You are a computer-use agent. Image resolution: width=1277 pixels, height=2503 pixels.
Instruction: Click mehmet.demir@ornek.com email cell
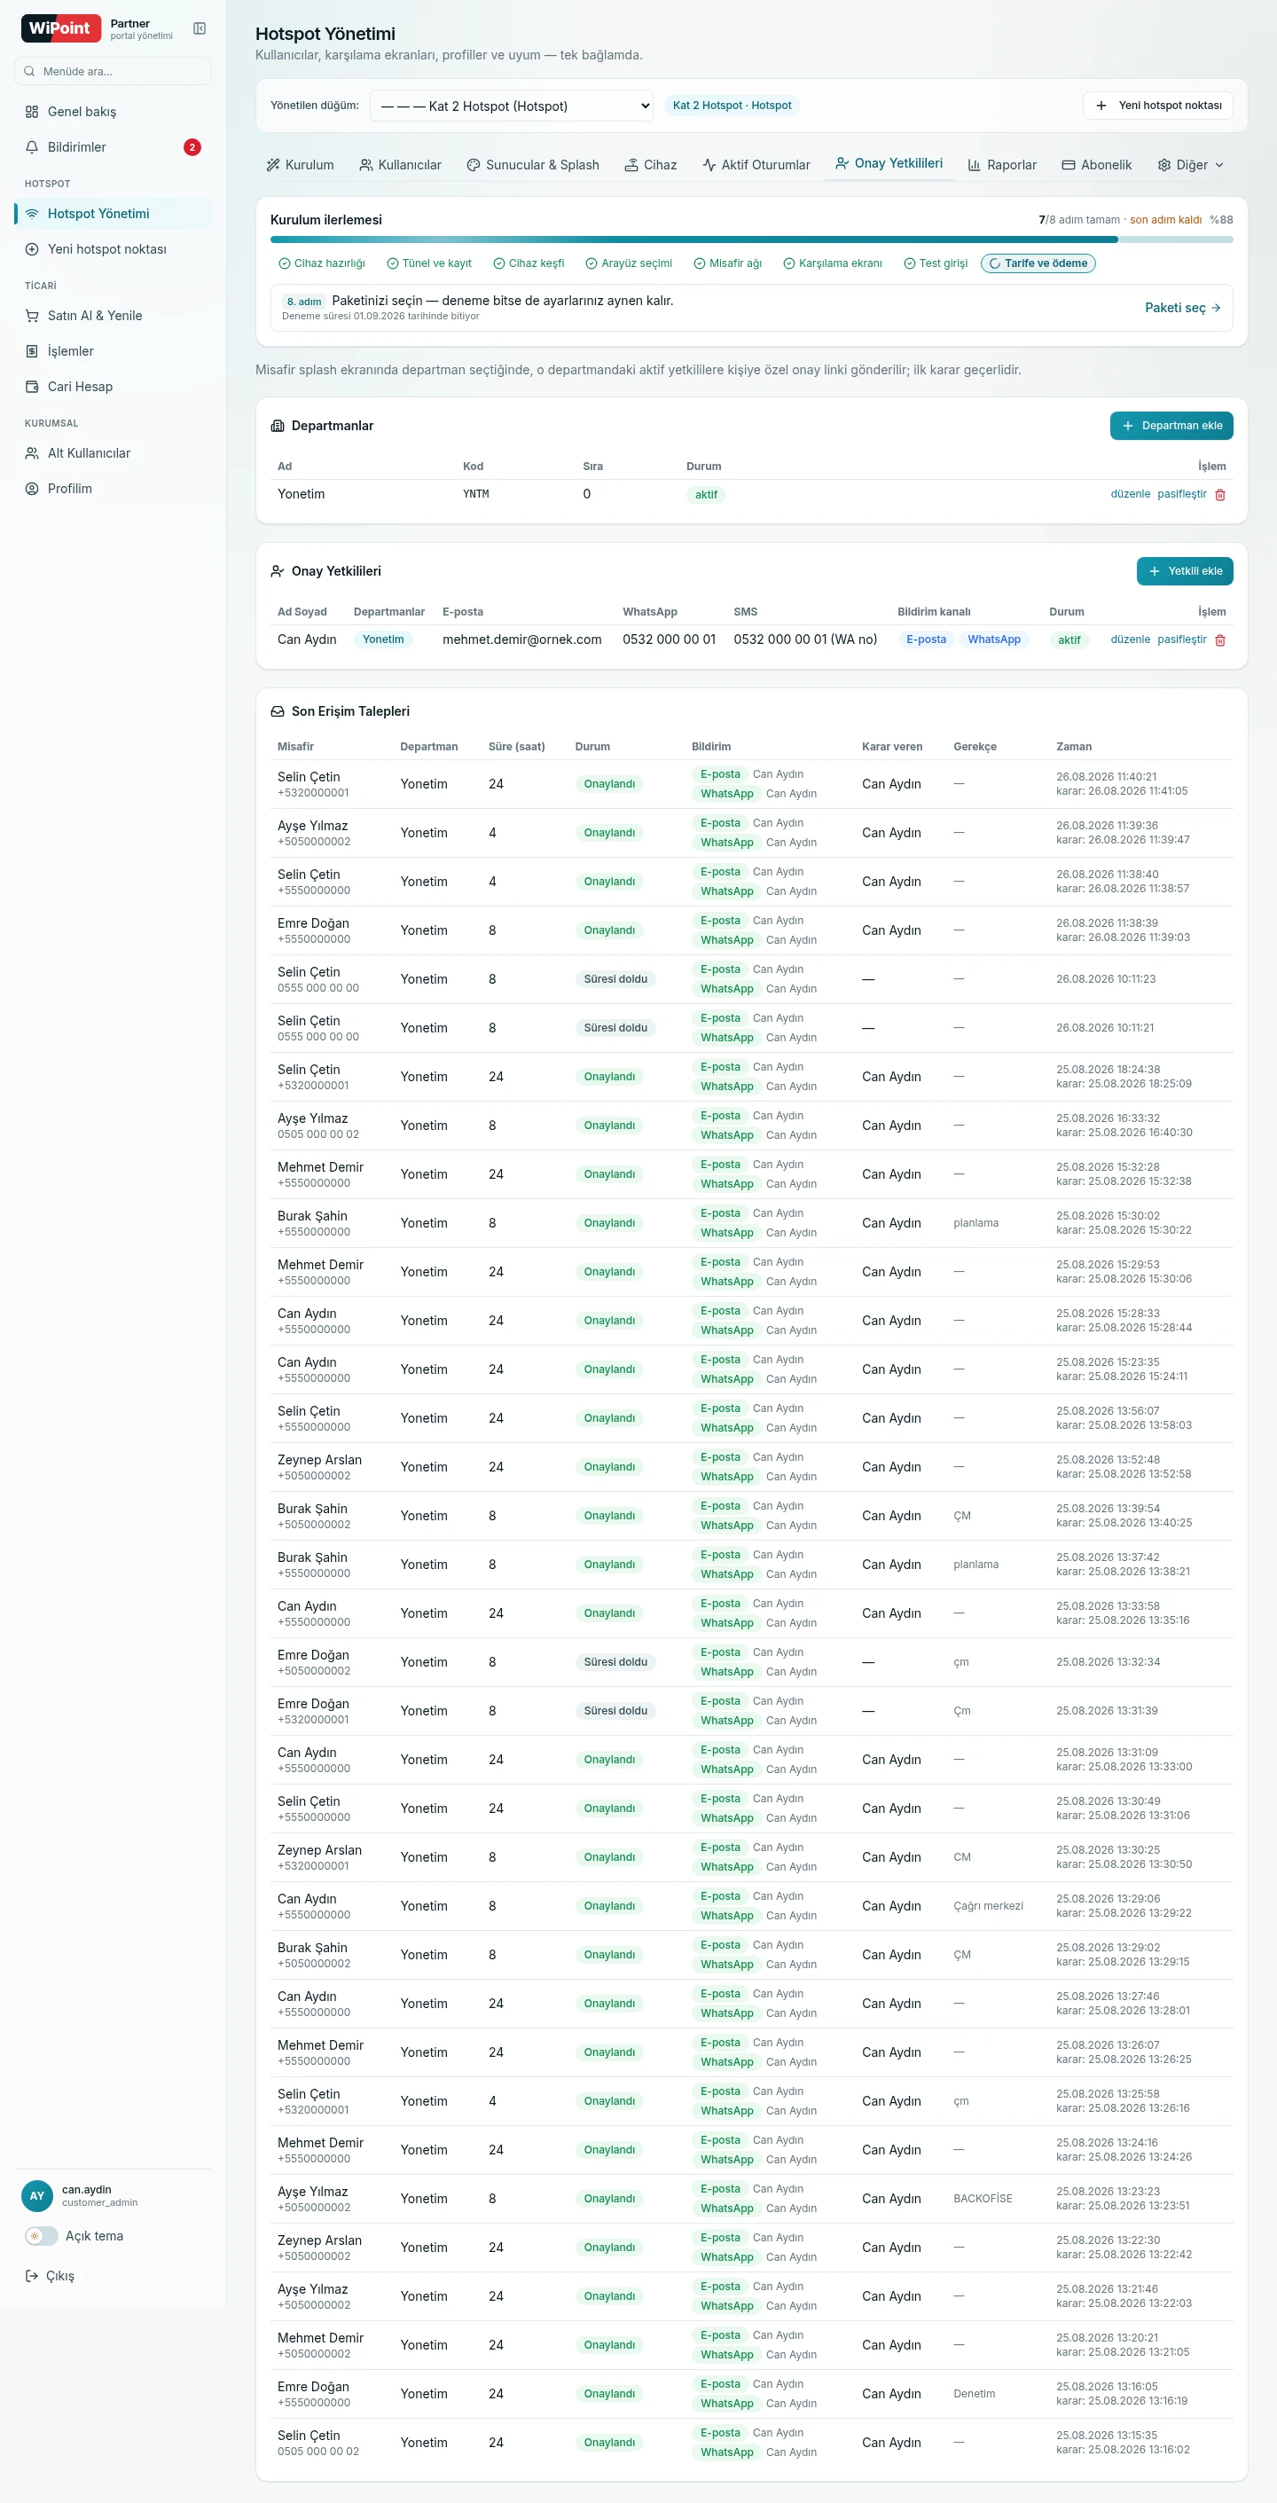(521, 639)
